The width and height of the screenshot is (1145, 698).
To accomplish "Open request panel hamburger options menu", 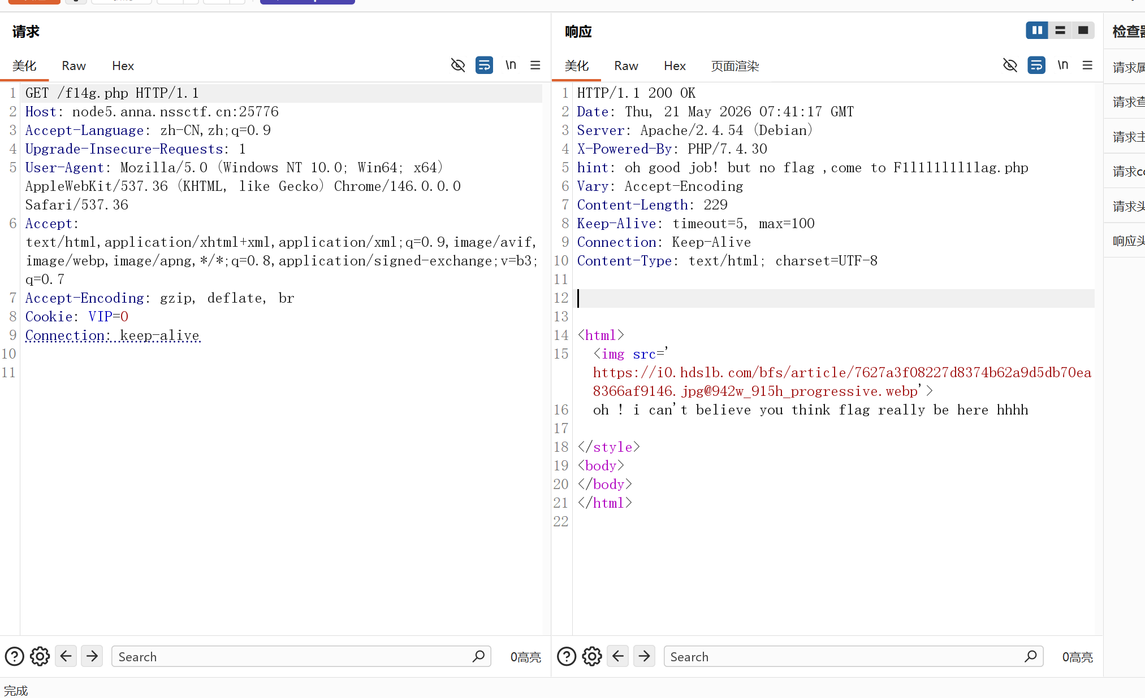I will pyautogui.click(x=535, y=66).
